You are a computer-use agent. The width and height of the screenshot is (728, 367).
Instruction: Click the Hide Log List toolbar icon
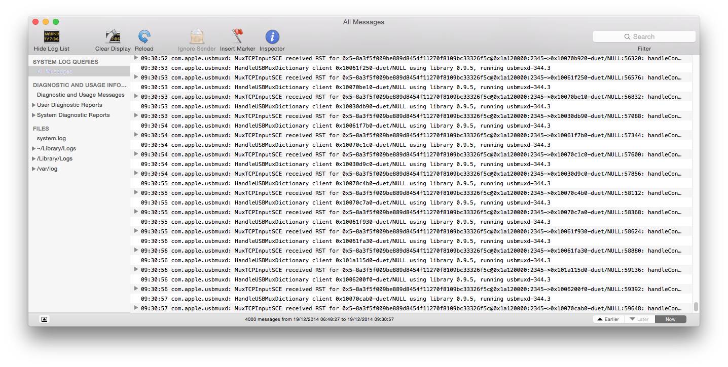[x=51, y=36]
